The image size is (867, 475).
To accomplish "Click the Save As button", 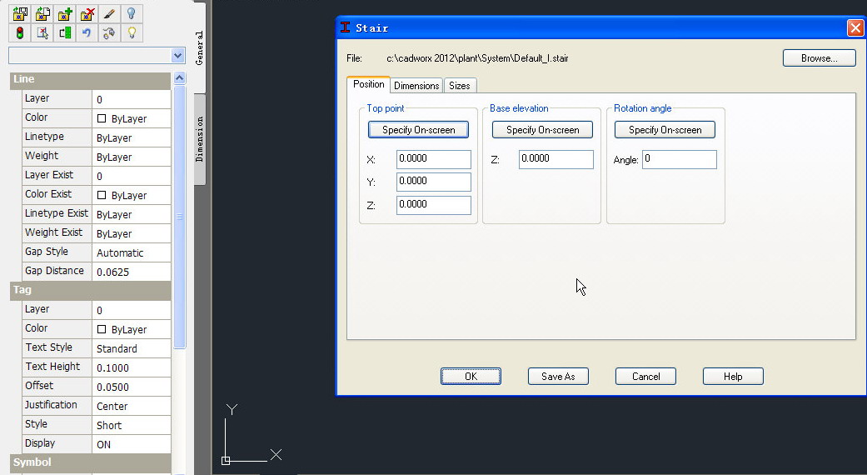I will (558, 377).
